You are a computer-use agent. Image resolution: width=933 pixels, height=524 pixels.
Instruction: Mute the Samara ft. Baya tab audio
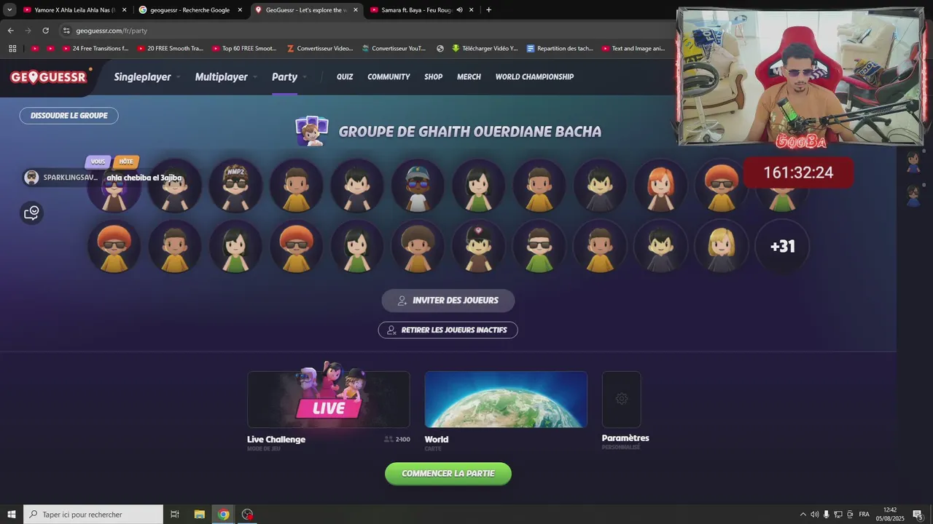coord(459,10)
